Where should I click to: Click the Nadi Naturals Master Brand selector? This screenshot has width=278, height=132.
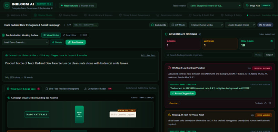tap(78, 6)
